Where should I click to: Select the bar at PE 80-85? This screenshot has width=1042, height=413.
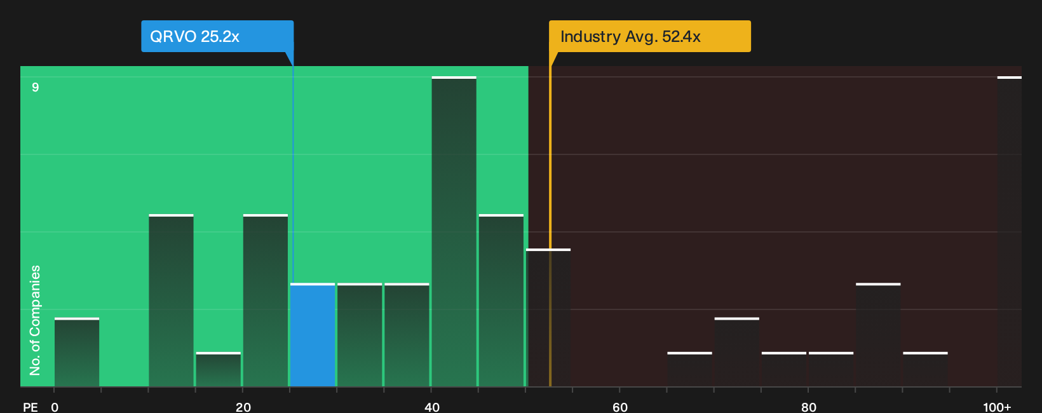pos(831,369)
